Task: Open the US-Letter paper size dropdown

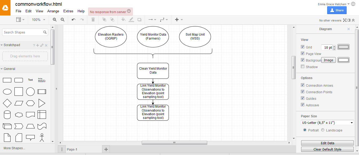Action: pos(327,123)
